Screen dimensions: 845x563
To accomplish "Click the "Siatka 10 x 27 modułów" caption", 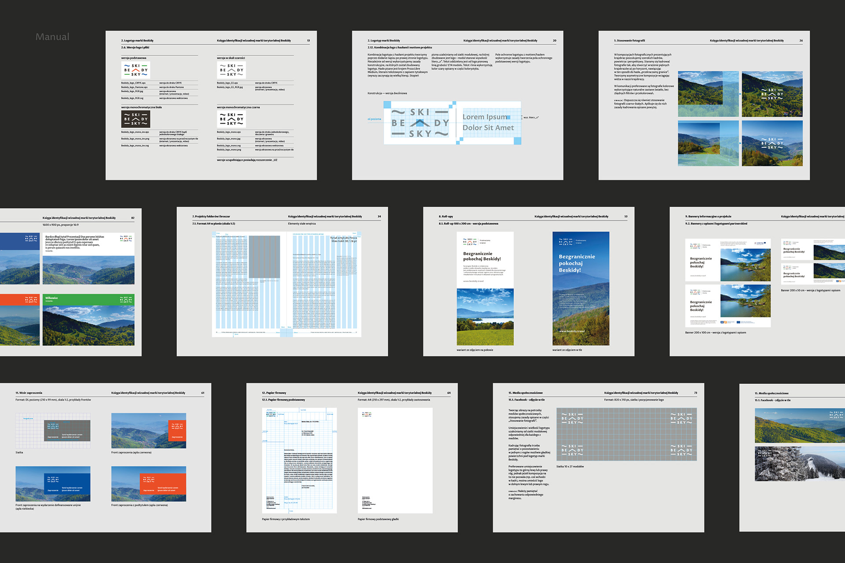I will click(x=570, y=466).
